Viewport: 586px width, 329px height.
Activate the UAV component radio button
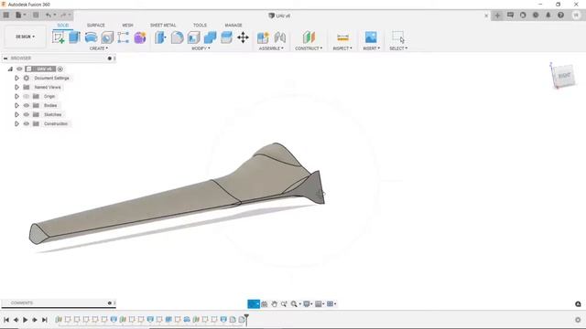point(60,69)
